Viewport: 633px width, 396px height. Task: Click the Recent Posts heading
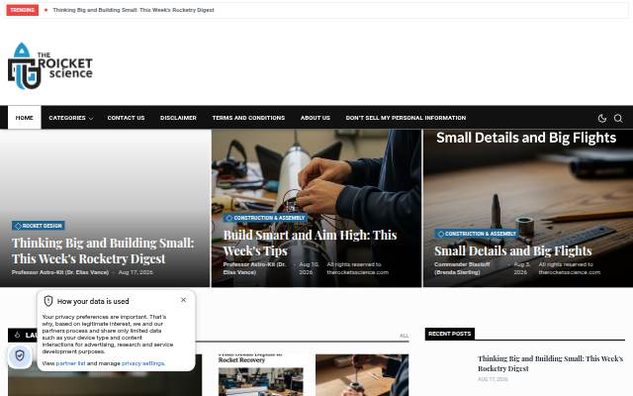coord(450,334)
